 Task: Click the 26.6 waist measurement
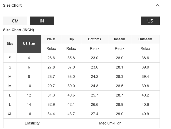(x=51, y=58)
